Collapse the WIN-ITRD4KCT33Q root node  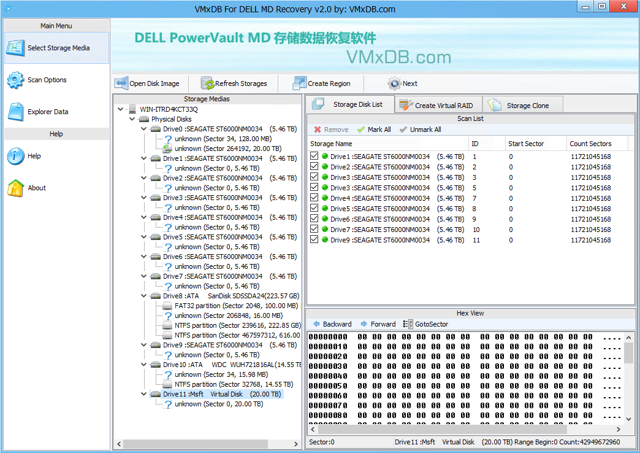[x=120, y=109]
